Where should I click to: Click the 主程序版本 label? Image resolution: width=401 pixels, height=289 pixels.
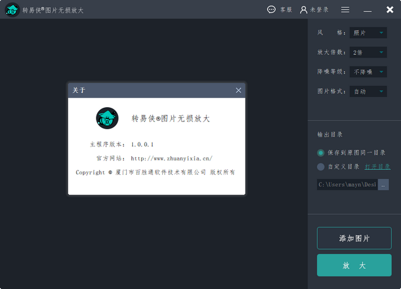click(x=108, y=145)
